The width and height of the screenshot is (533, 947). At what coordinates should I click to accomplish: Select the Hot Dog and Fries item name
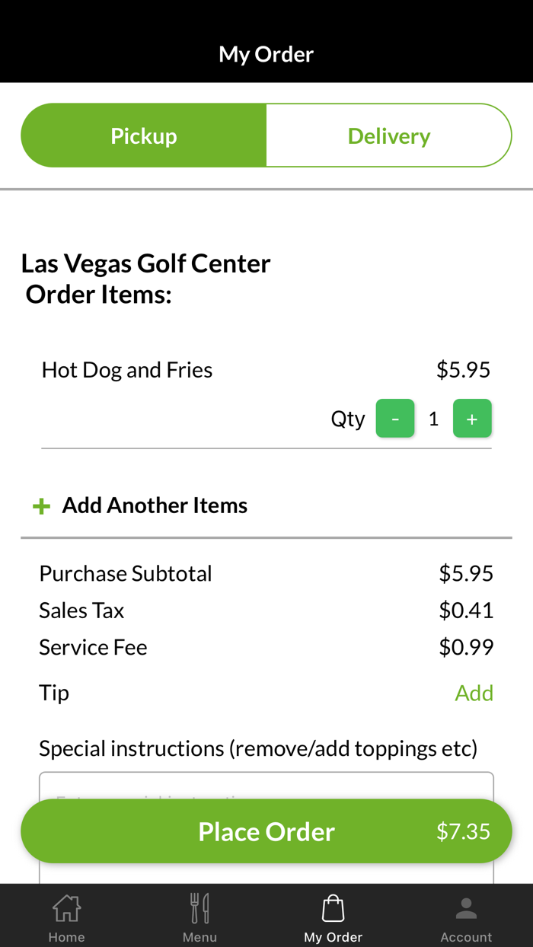126,370
